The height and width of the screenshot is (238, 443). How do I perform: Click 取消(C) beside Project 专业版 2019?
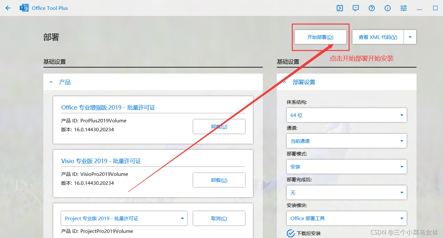pos(219,218)
